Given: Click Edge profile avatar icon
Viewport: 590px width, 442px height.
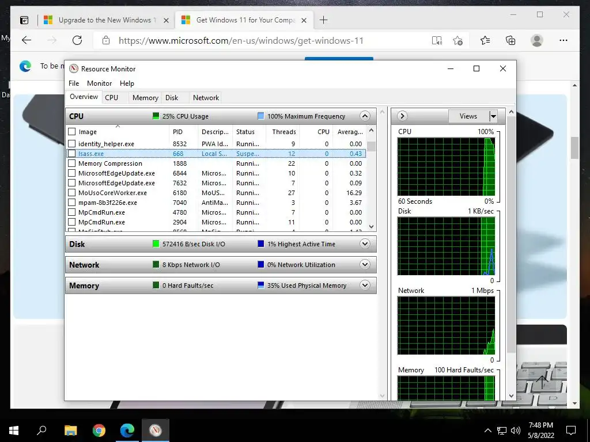Looking at the screenshot, I should tap(537, 41).
